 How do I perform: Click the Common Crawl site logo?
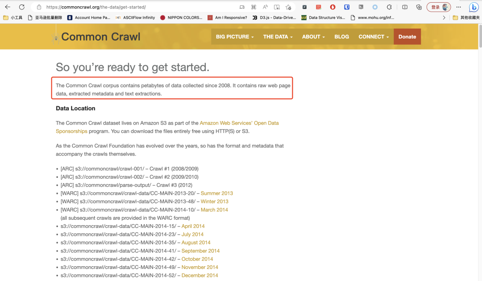(x=96, y=37)
